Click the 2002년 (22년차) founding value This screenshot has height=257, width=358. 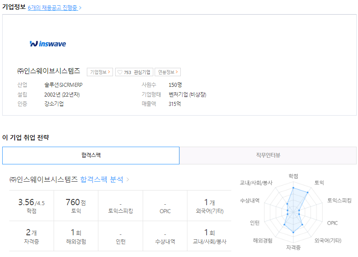point(62,94)
